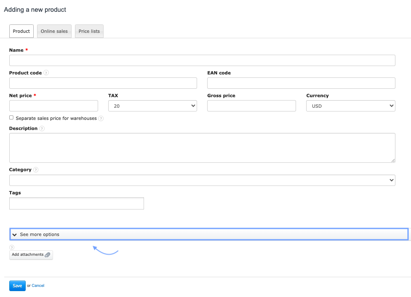Click chevron icon on See more options
The height and width of the screenshot is (297, 411).
pos(15,235)
